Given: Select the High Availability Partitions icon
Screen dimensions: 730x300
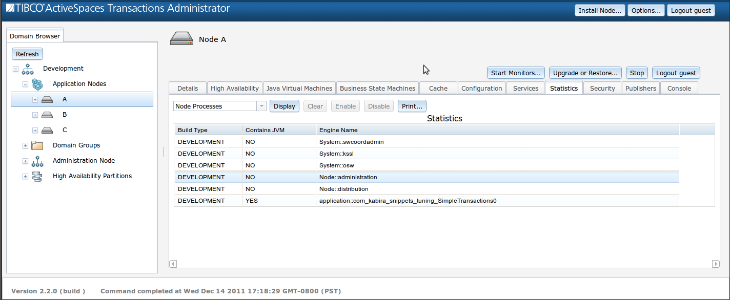Looking at the screenshot, I should (x=37, y=176).
